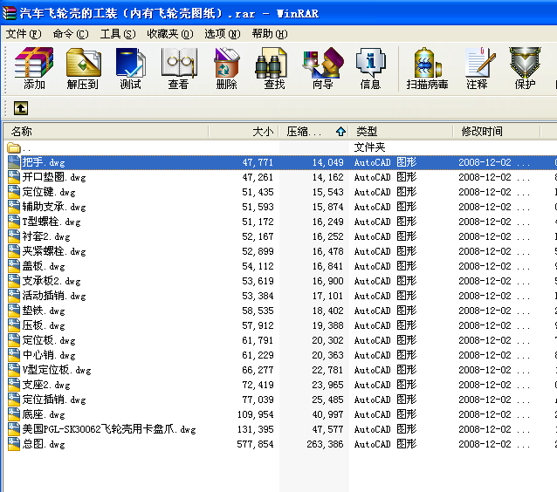Click file icon of 底座.dwg
Screen dimensions: 557x492
pos(14,414)
